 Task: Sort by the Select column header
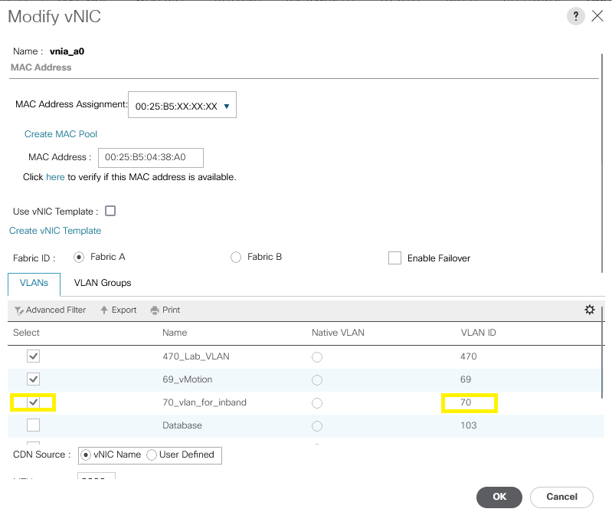pos(26,333)
